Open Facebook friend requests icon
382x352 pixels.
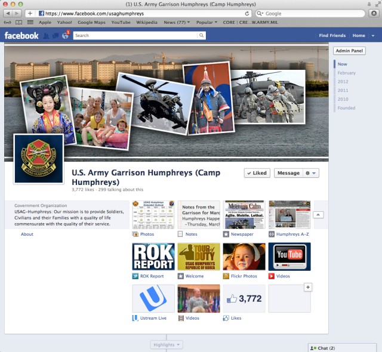click(x=46, y=36)
